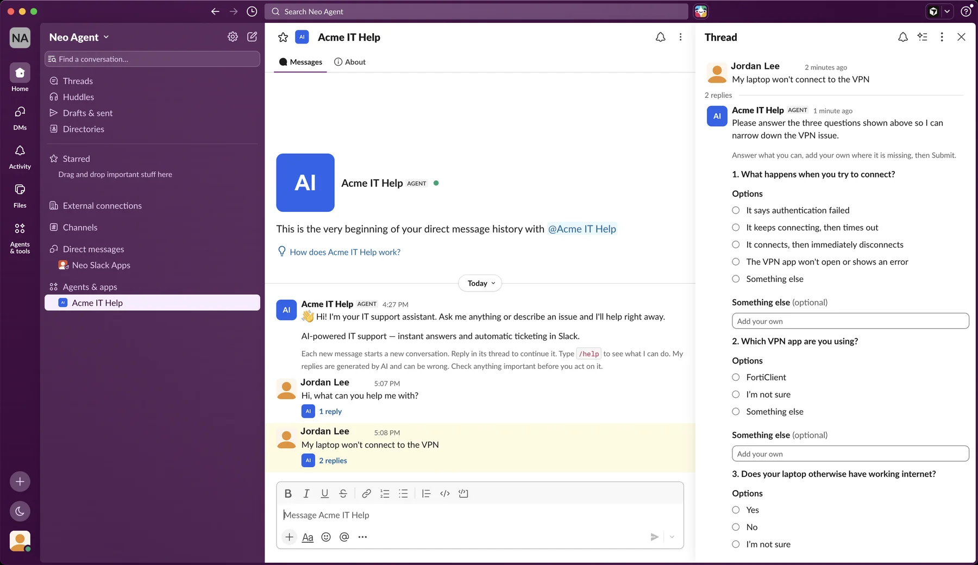Select 'The VPN app won't open' option

tap(736, 261)
